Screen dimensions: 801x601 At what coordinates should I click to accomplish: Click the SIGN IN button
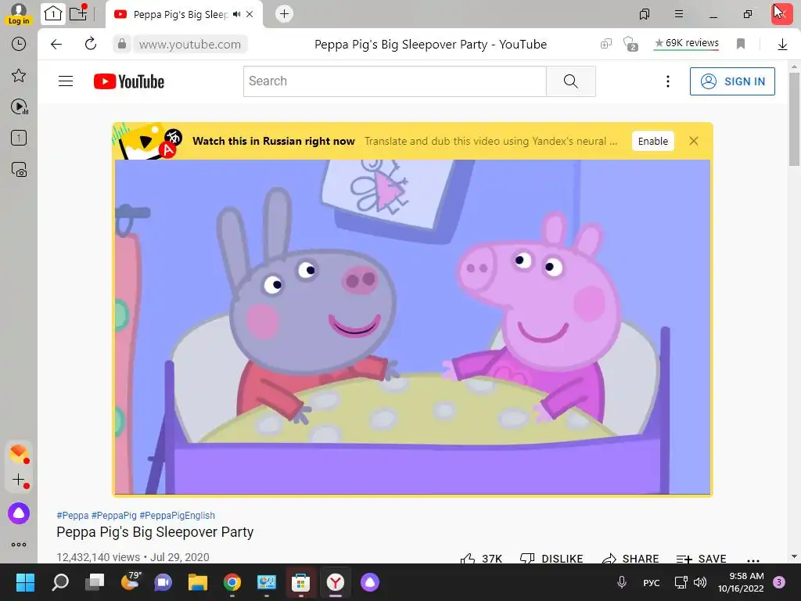[732, 81]
